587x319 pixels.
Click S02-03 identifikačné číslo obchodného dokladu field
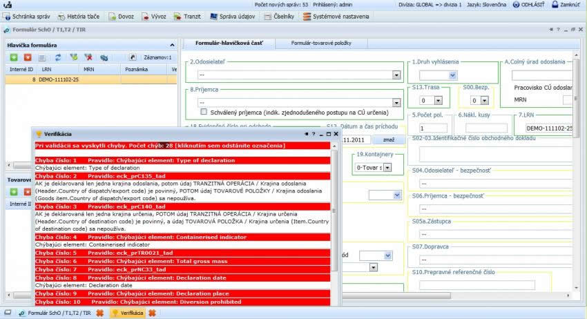496,154
